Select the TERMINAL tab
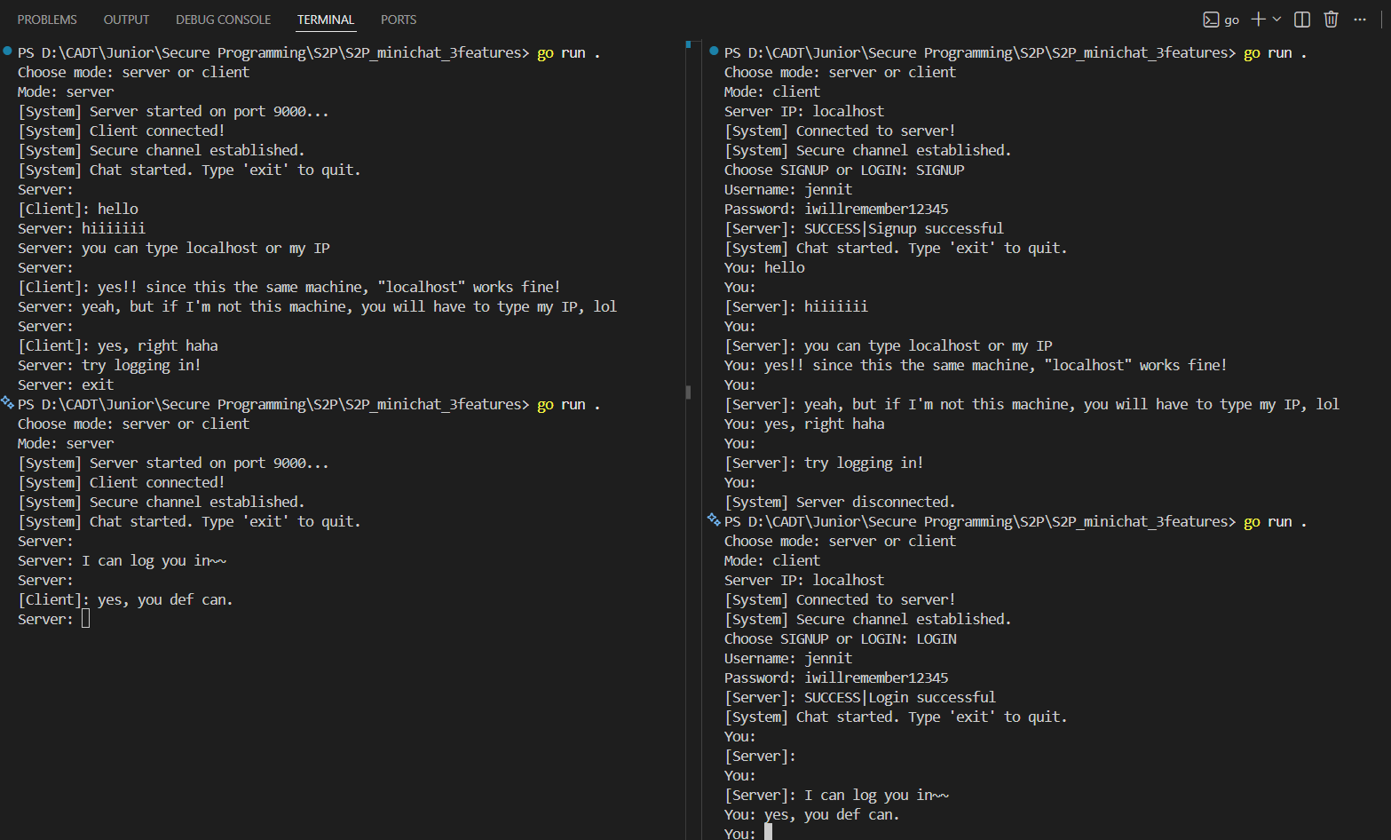The height and width of the screenshot is (840, 1391). click(x=325, y=19)
